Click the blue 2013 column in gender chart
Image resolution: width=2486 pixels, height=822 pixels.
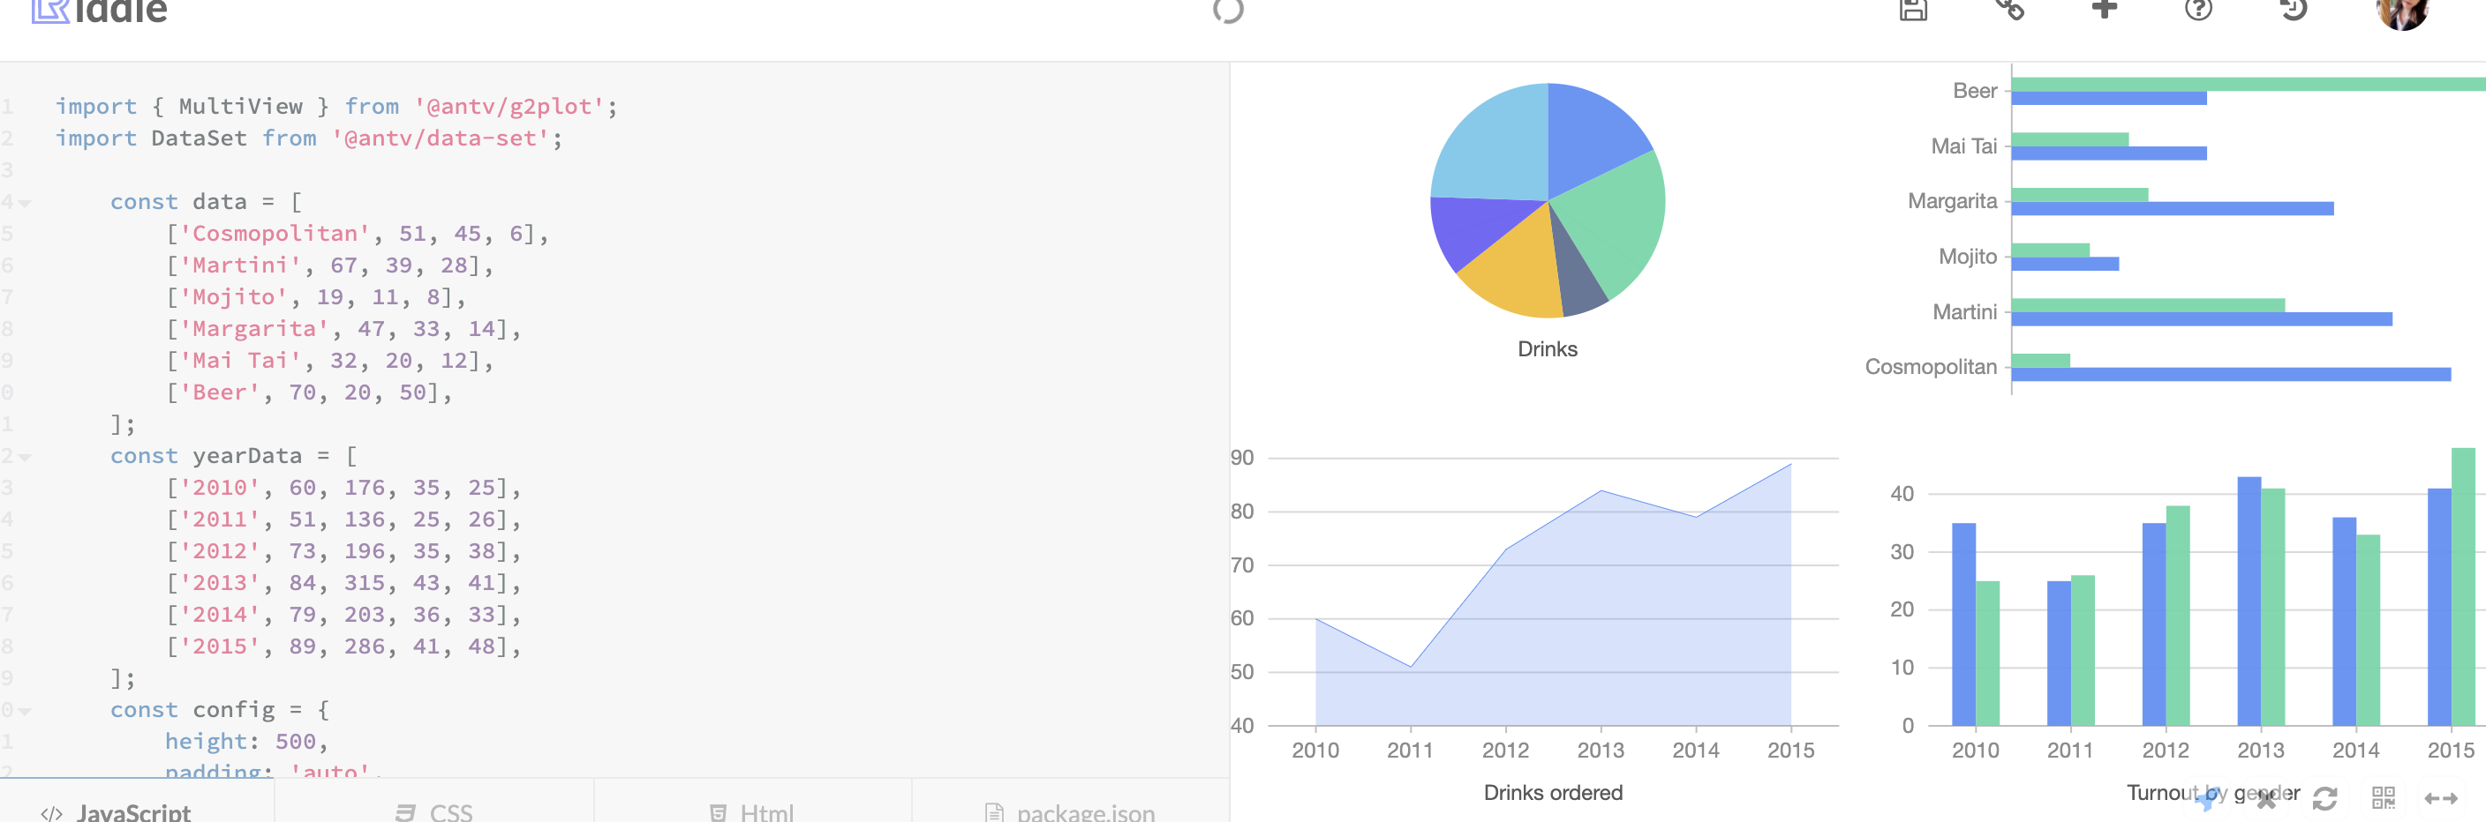pos(2249,602)
